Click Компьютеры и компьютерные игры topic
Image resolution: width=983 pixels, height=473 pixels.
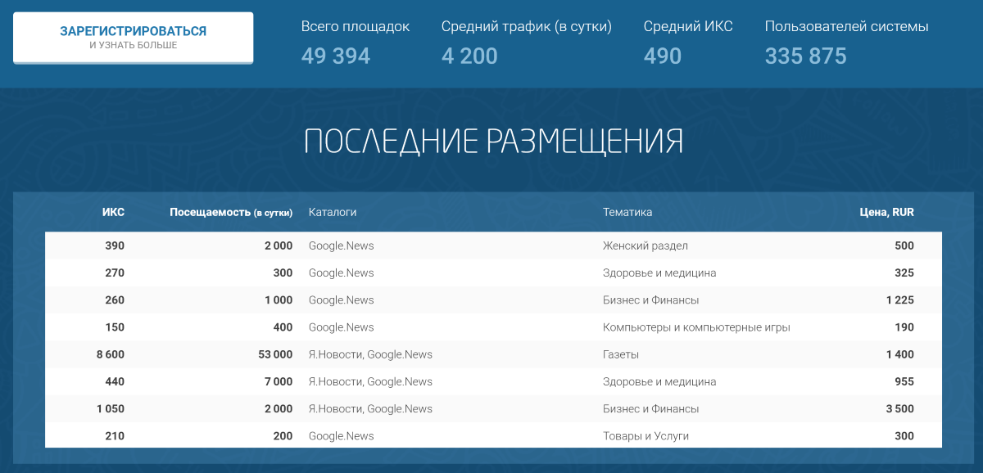tap(696, 327)
